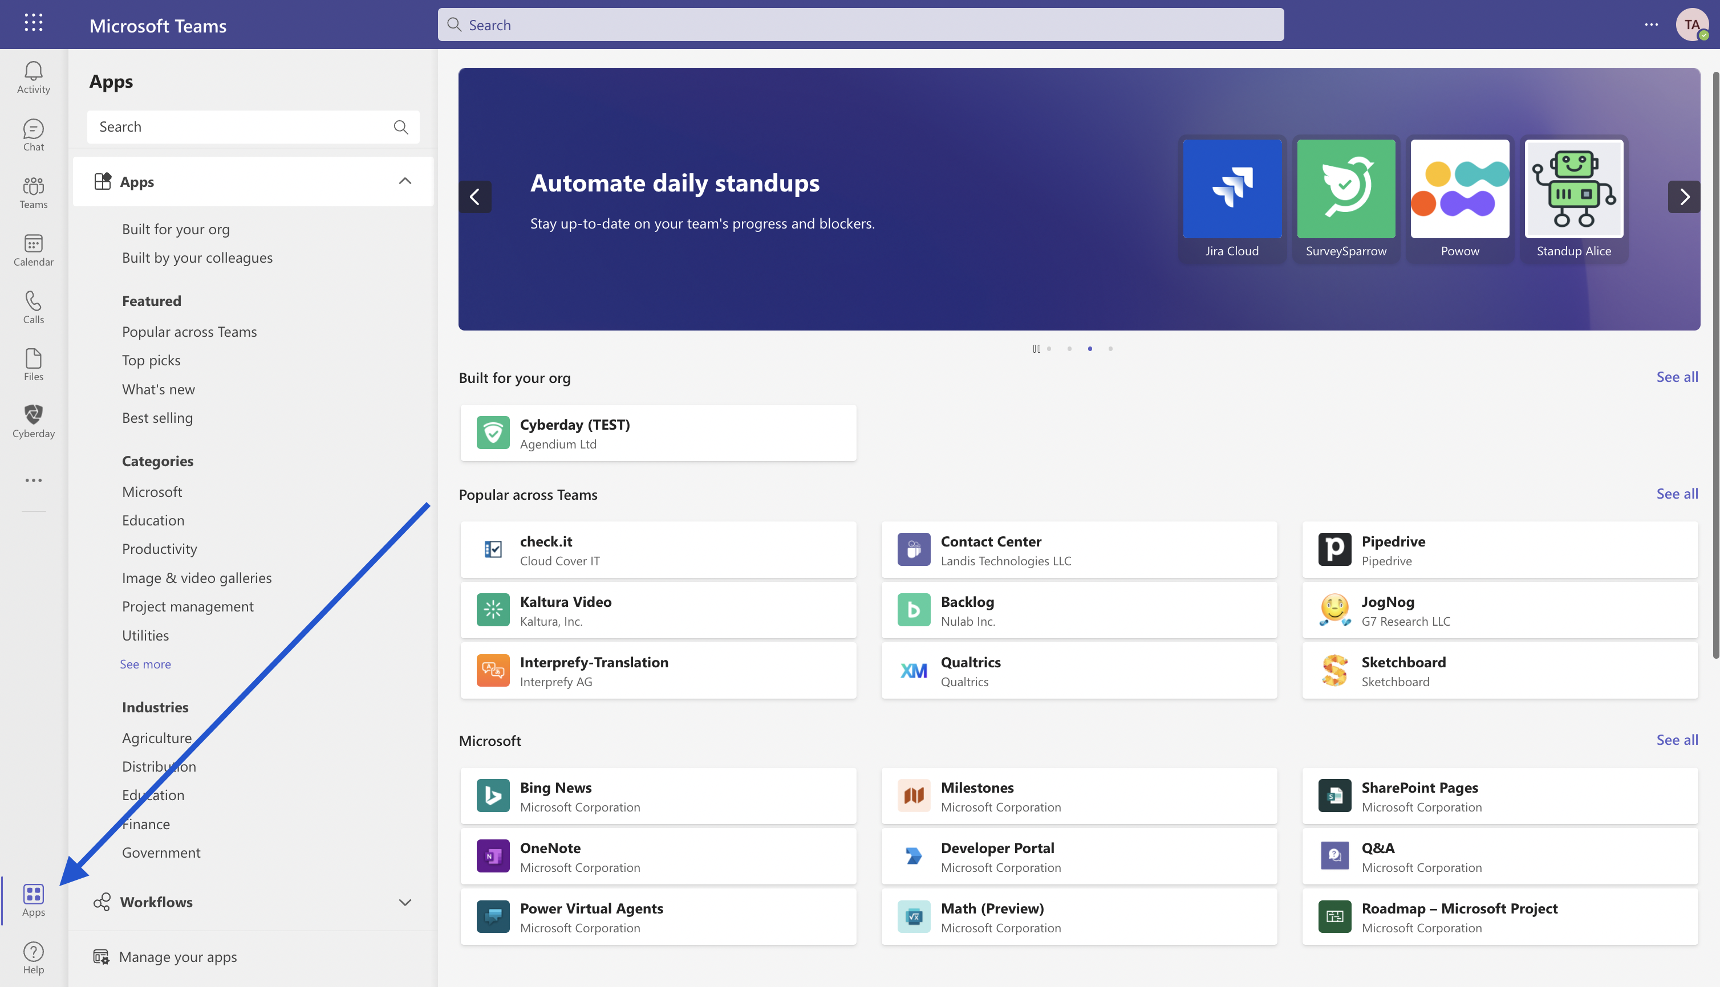
Task: Open the Contact Center app card
Action: point(1078,549)
